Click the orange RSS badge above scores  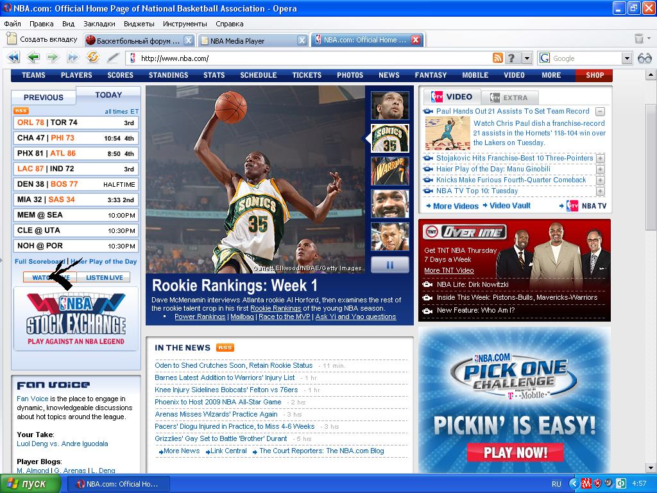(21, 110)
